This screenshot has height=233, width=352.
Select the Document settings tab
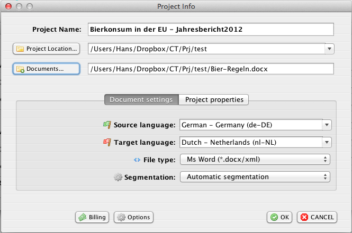141,99
